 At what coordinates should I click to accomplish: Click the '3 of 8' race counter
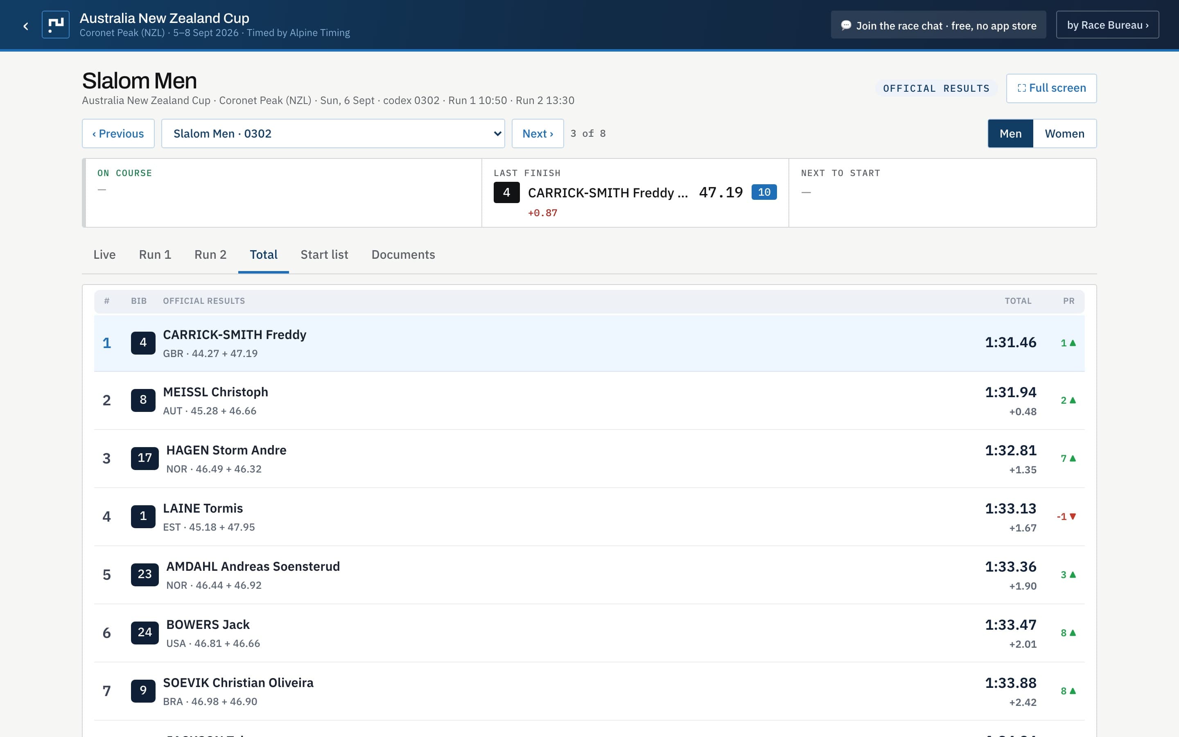point(588,133)
